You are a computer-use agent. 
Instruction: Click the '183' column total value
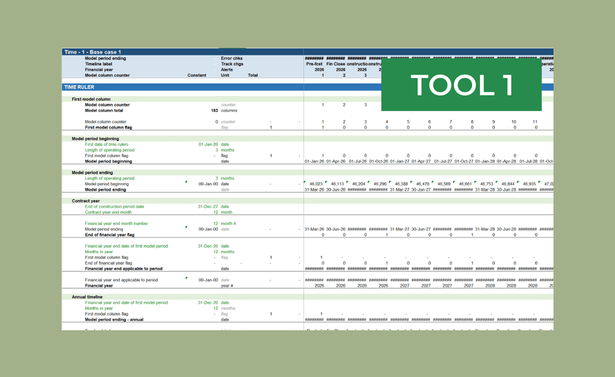point(214,110)
